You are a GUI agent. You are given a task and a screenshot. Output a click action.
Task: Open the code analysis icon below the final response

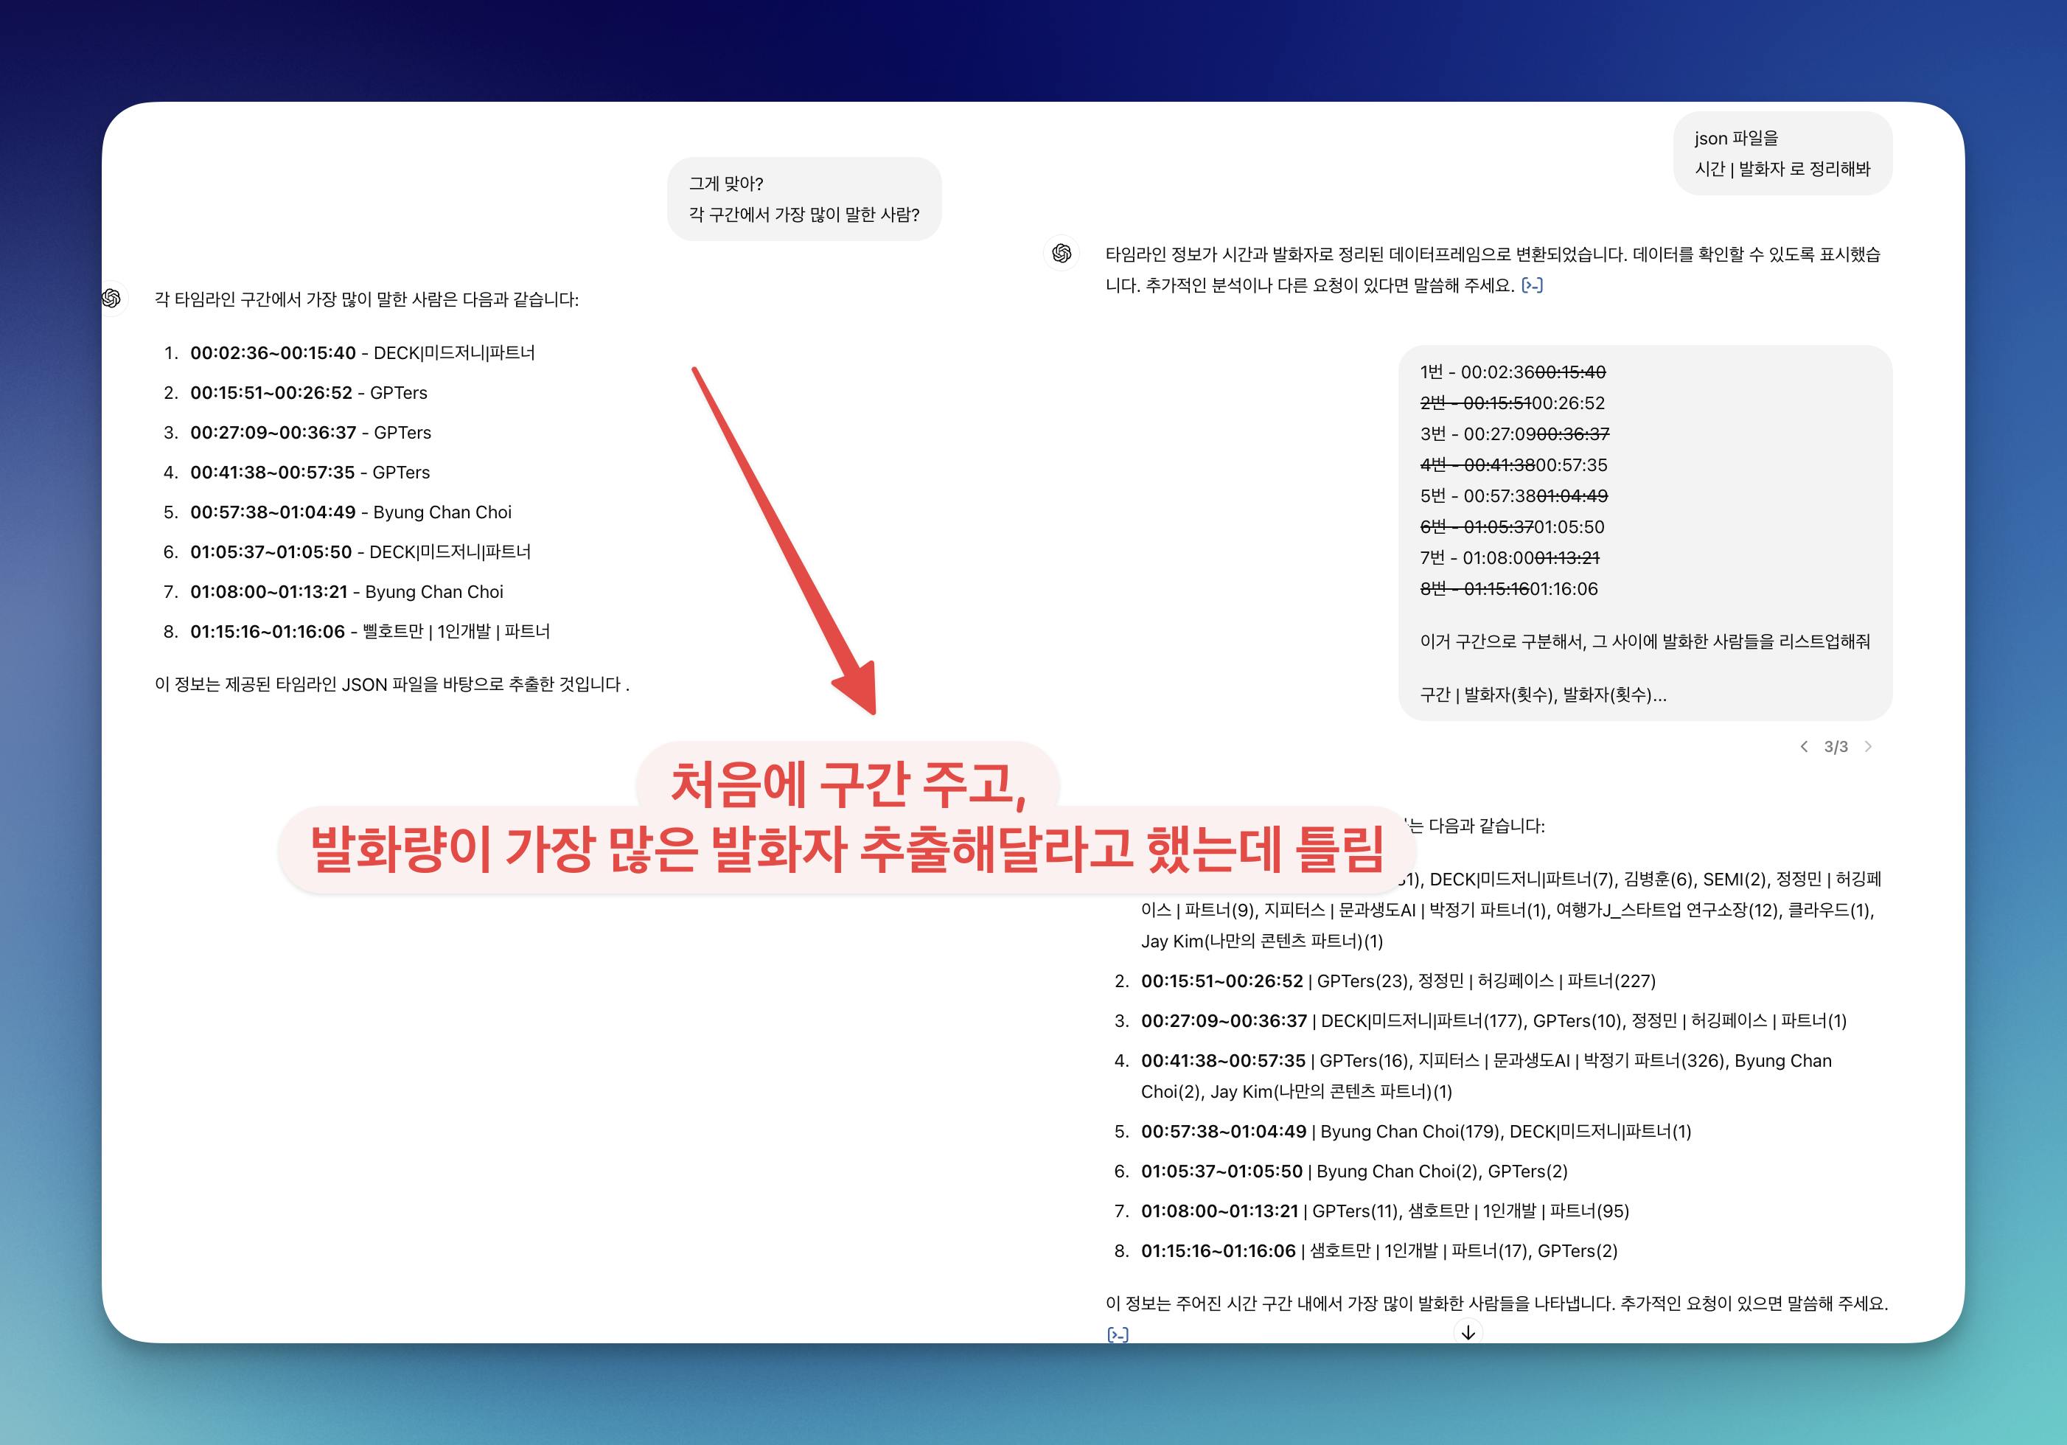tap(1118, 1334)
